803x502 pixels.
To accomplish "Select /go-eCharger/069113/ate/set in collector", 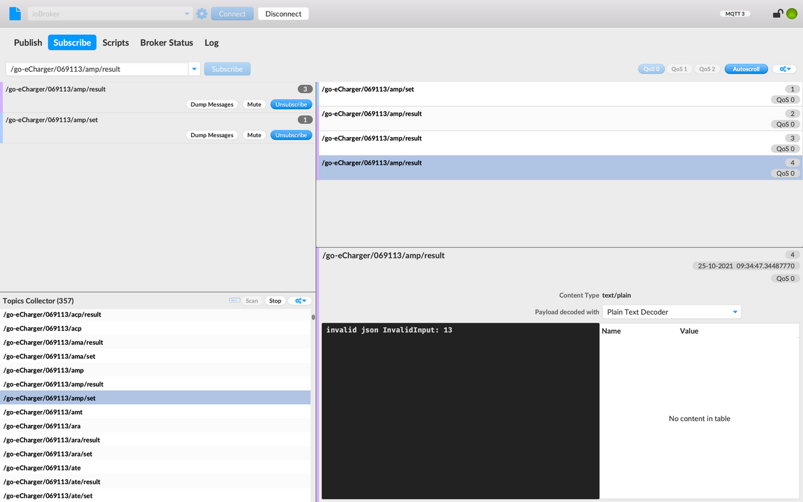I will [x=155, y=496].
